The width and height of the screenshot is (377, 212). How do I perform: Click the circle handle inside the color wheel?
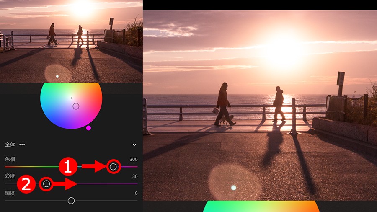coord(76,106)
